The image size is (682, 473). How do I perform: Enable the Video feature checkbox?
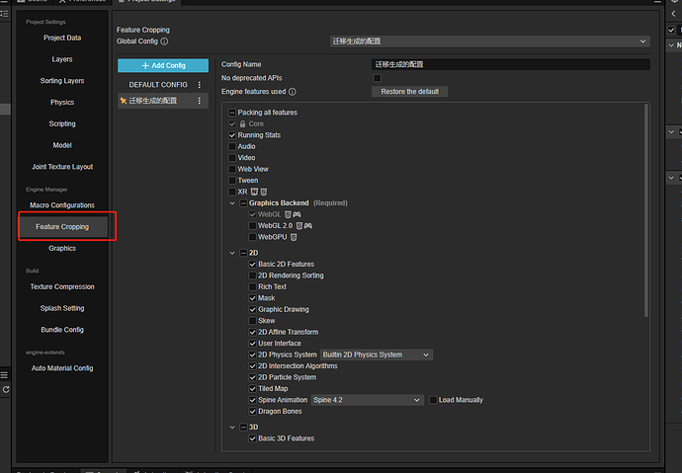point(232,158)
